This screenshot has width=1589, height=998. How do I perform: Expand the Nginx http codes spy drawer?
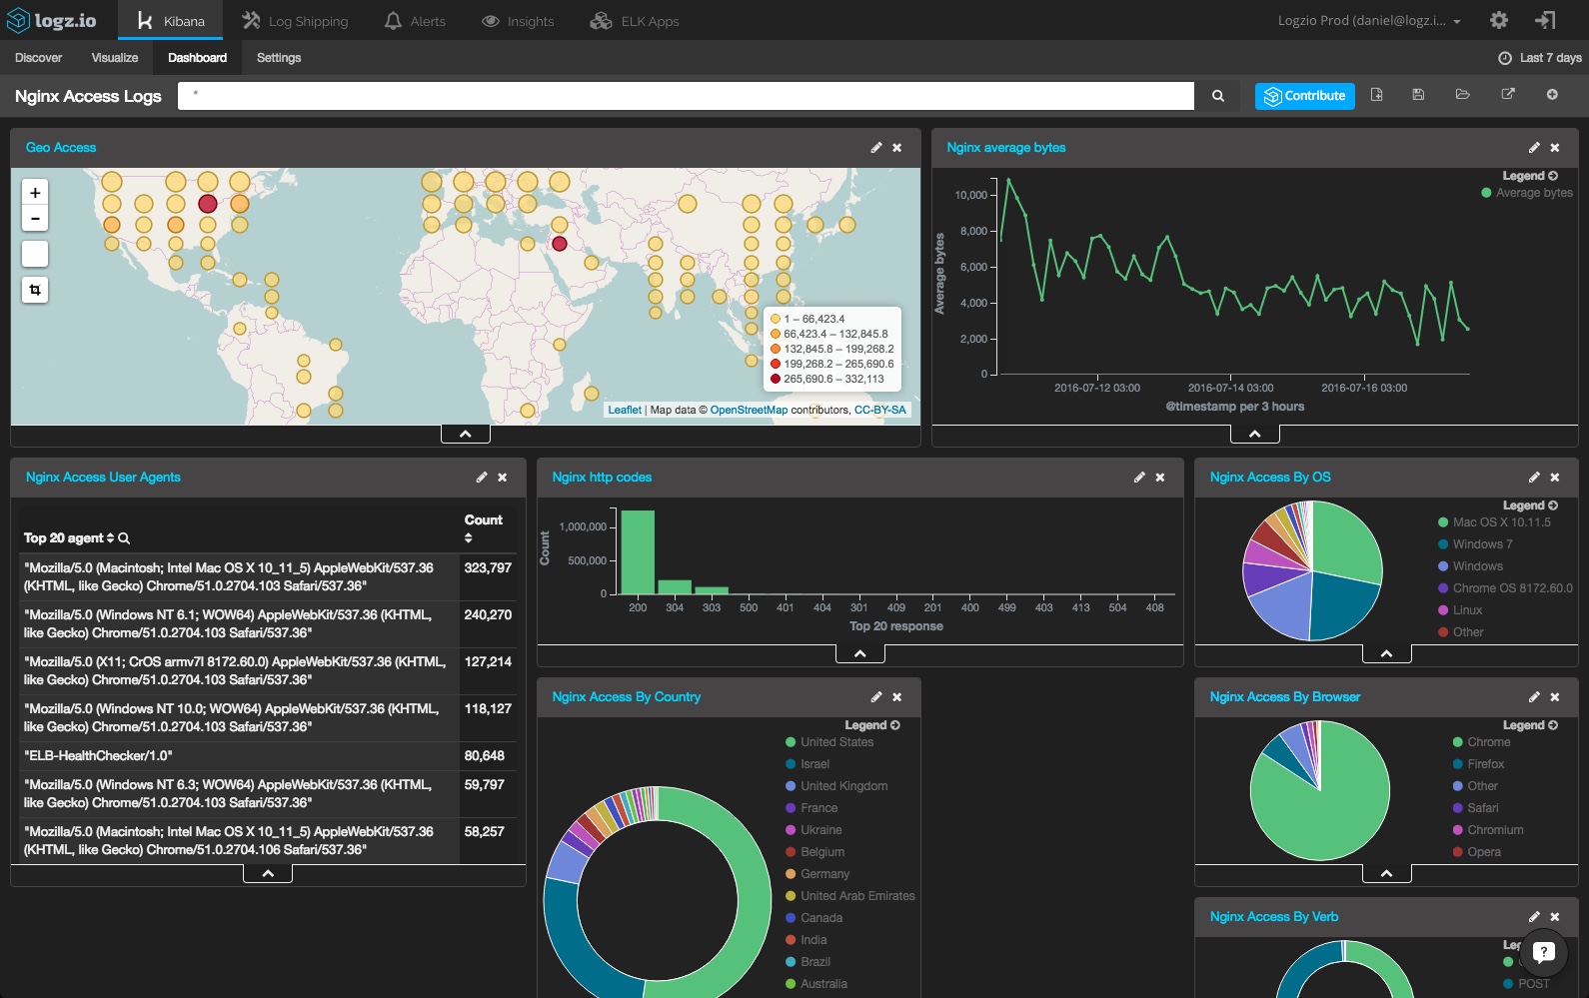pyautogui.click(x=860, y=653)
